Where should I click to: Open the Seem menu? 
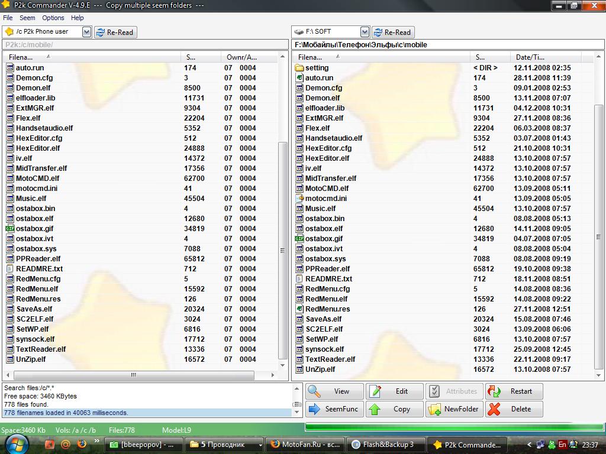pyautogui.click(x=27, y=18)
